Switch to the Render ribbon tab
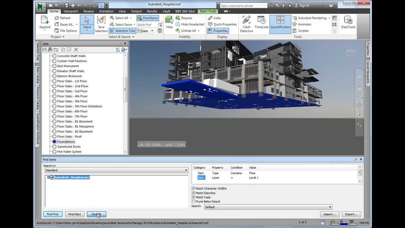 point(152,11)
